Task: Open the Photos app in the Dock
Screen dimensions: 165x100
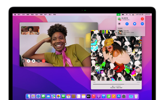Action: pyautogui.click(x=58, y=96)
